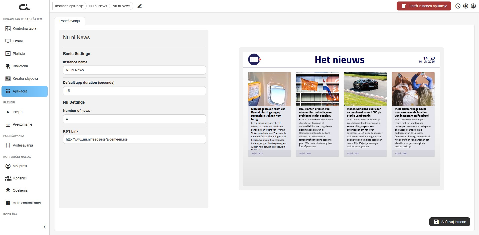Click the Plejliste play icon
The width and height of the screenshot is (479, 235).
point(8,54)
